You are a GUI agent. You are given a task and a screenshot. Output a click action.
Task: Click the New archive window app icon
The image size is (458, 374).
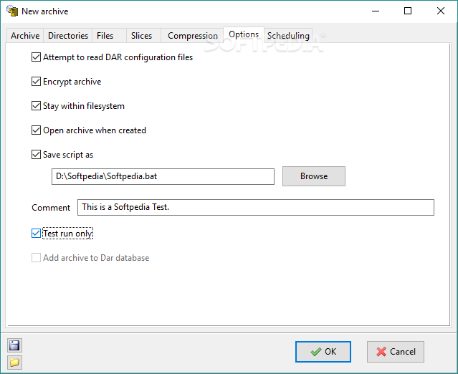(x=12, y=11)
